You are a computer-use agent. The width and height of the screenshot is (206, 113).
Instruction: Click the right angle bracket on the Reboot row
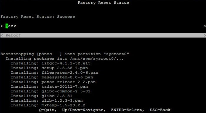point(205,35)
